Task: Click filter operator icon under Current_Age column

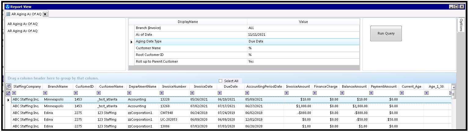Action: (x=401, y=93)
